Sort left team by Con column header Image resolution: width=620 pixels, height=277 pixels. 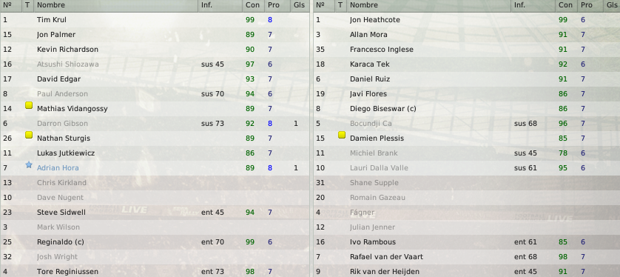pos(253,5)
